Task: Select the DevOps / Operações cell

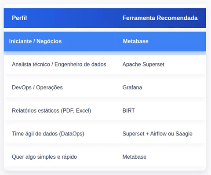Action: (x=37, y=87)
